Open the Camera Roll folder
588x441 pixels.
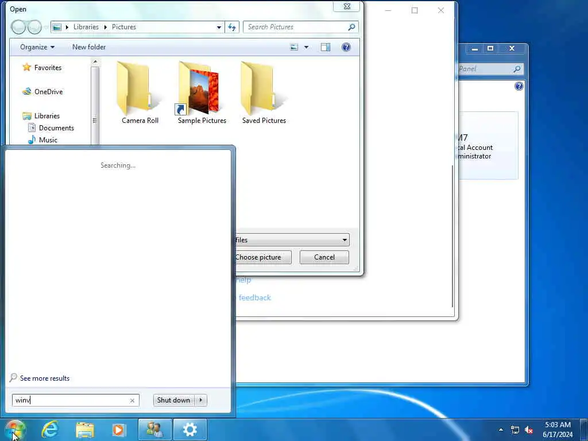click(x=140, y=92)
